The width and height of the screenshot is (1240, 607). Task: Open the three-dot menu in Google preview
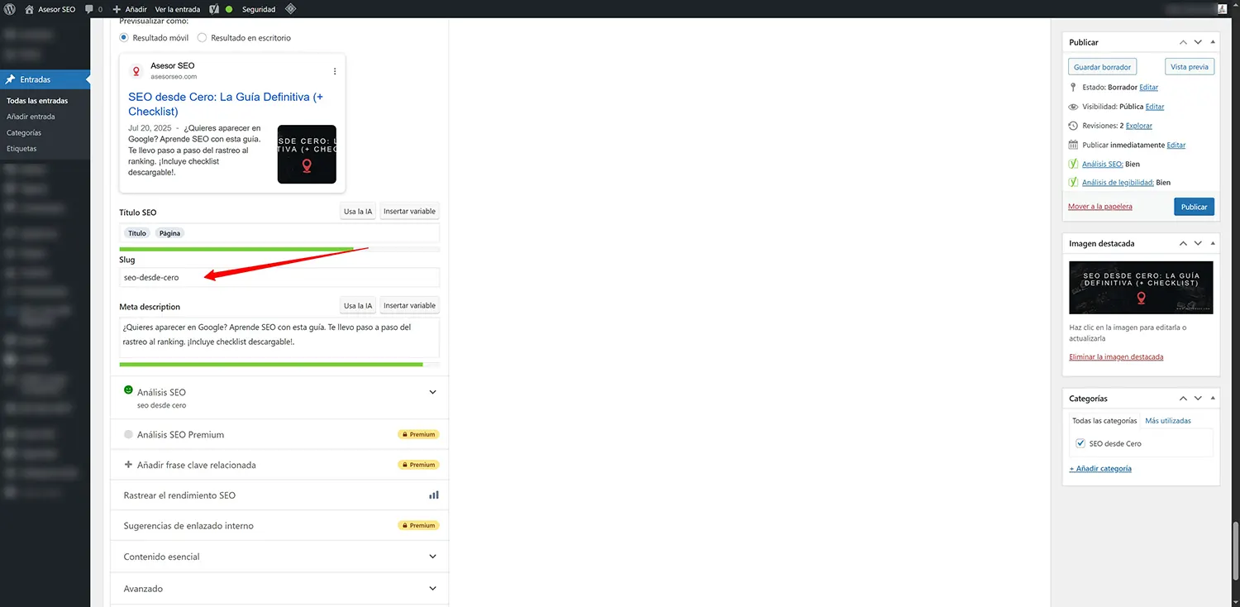(x=335, y=71)
